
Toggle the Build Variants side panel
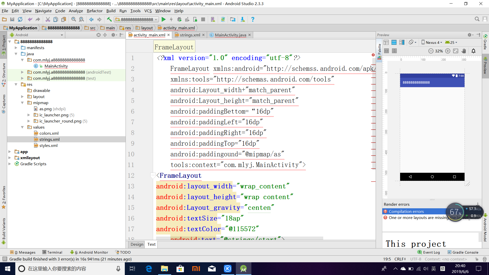pos(4,231)
